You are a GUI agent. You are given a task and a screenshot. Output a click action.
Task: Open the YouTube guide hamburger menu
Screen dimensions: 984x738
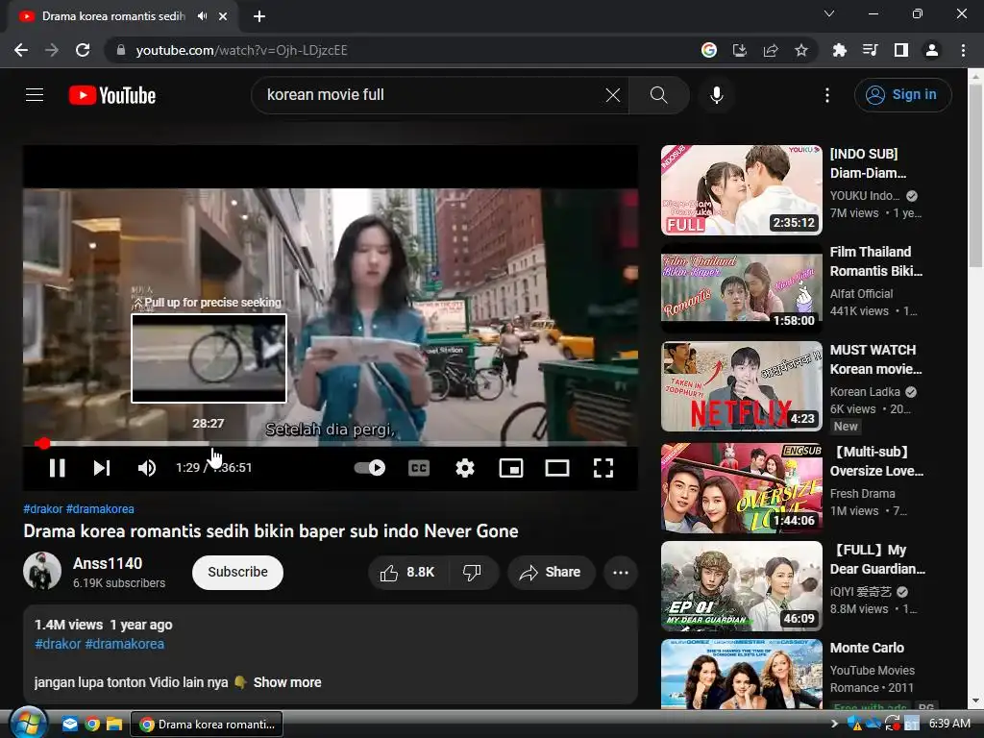click(35, 95)
